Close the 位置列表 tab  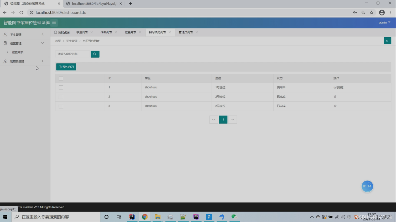(140, 32)
